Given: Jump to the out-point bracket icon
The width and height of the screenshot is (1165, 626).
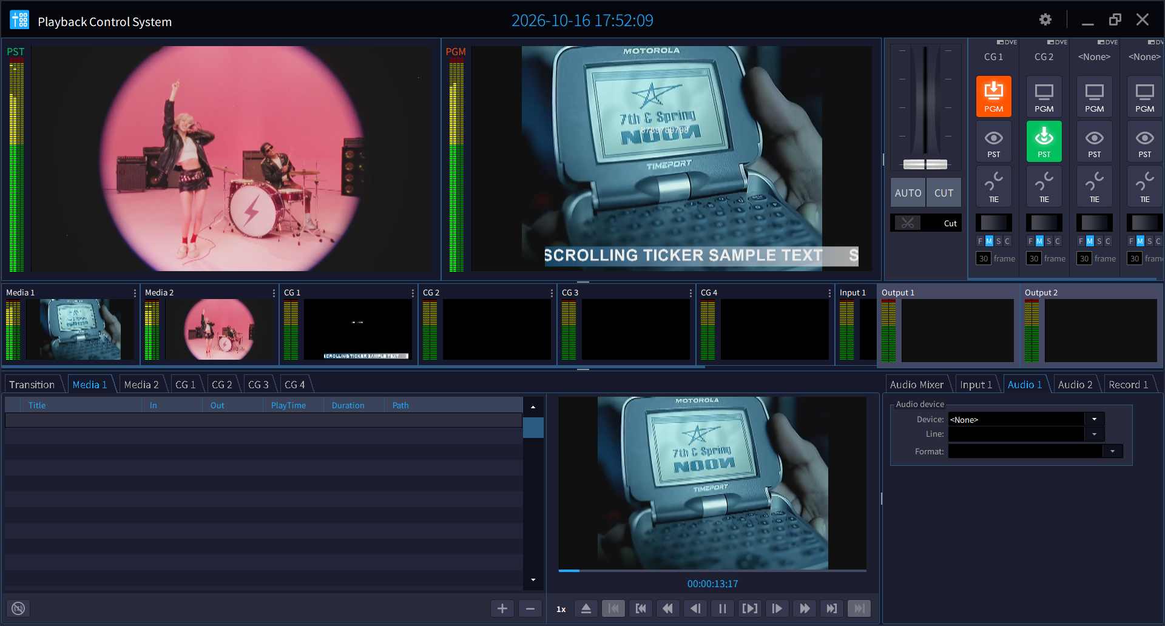Looking at the screenshot, I should [x=831, y=608].
